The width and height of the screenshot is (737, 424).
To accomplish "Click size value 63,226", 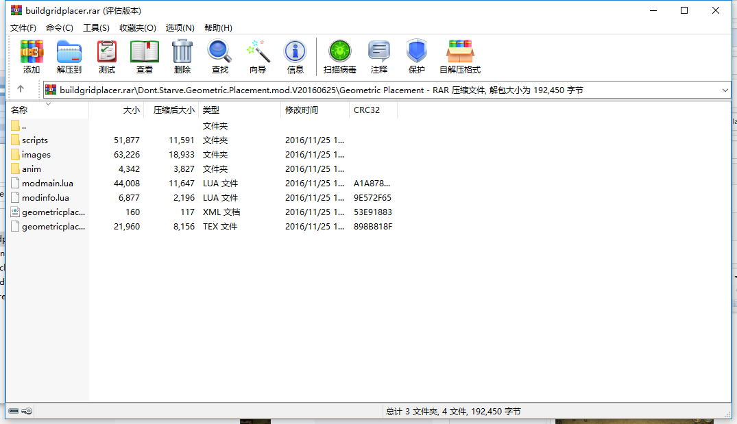I will [126, 155].
